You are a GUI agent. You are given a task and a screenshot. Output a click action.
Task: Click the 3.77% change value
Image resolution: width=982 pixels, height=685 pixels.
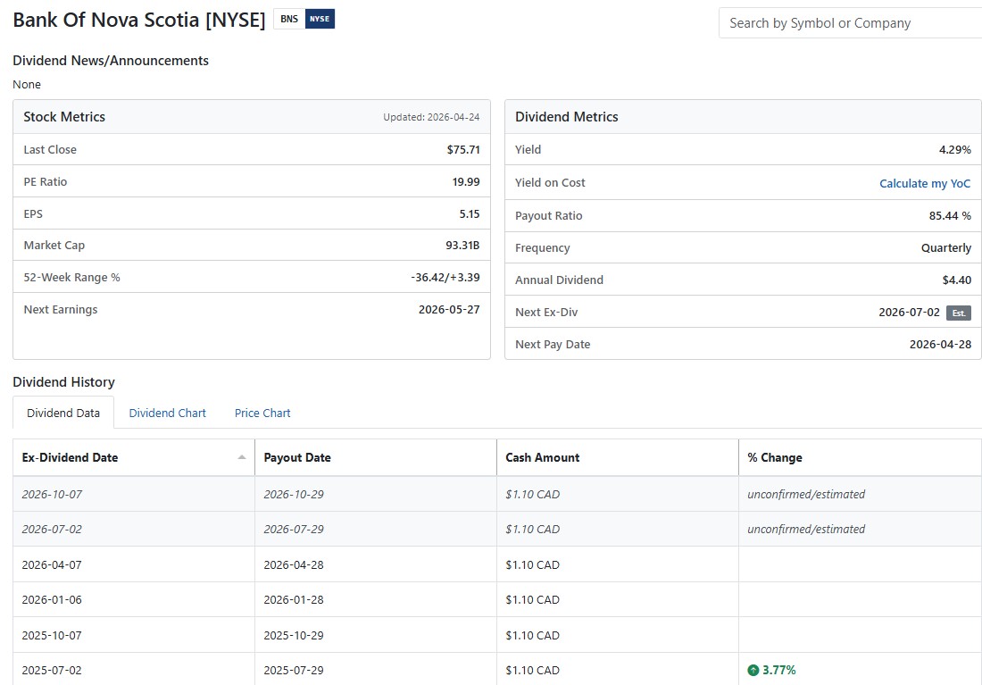779,670
